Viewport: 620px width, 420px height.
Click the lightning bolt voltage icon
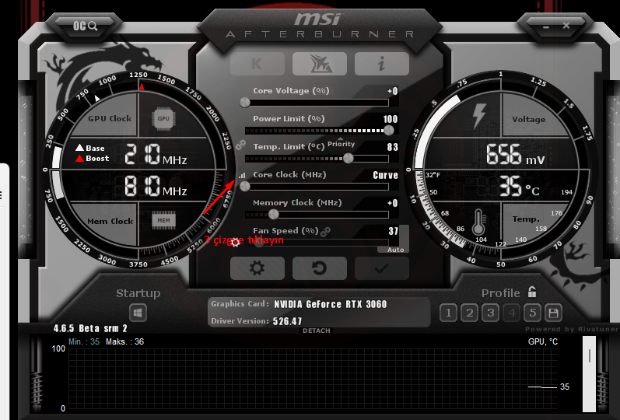click(x=479, y=116)
